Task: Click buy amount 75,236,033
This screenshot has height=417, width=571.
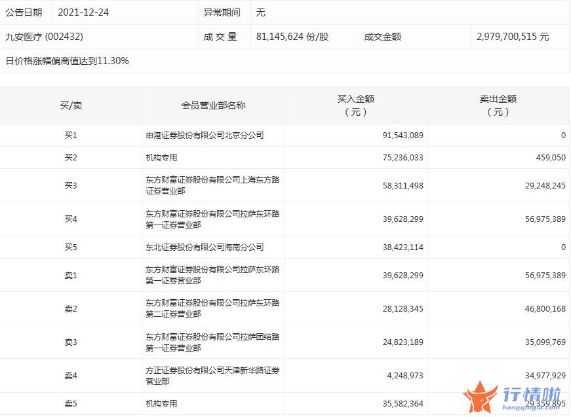Action: (403, 157)
